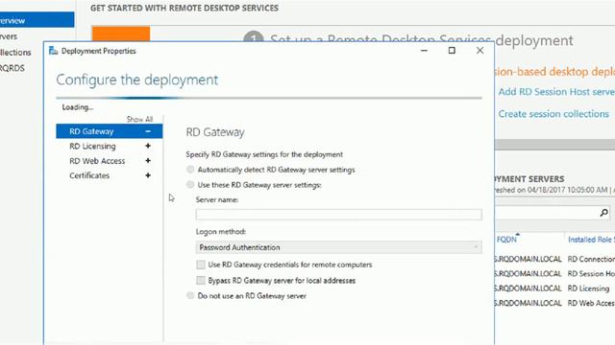Minimize the Deployment Properties window
The width and height of the screenshot is (615, 345).
coord(424,51)
